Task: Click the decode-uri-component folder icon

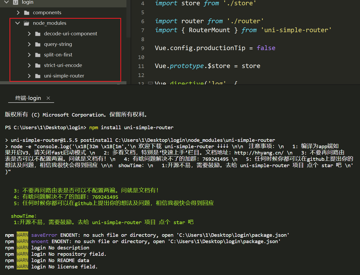Action: tap(38, 33)
